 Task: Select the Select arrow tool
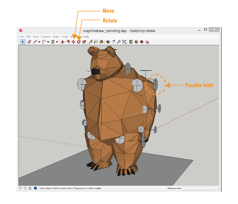tap(23, 42)
